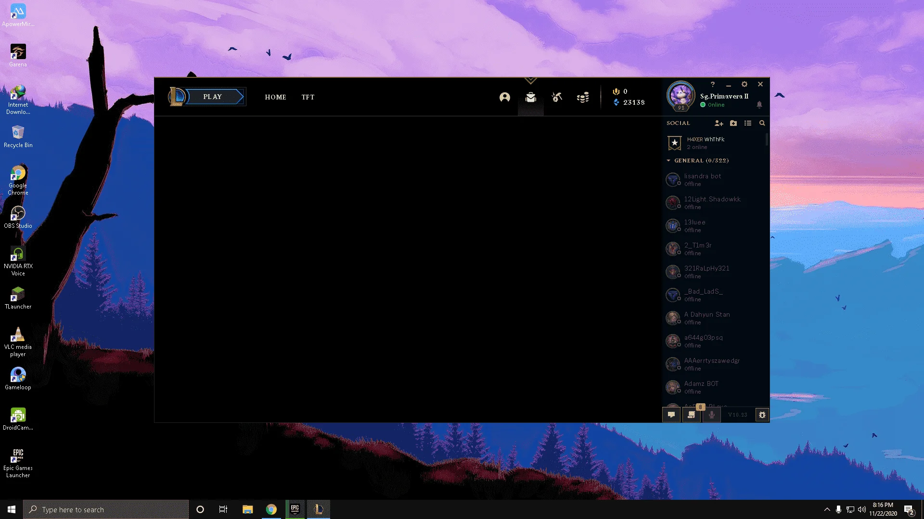This screenshot has width=924, height=519.
Task: Toggle the voice chat microphone button
Action: [x=712, y=415]
